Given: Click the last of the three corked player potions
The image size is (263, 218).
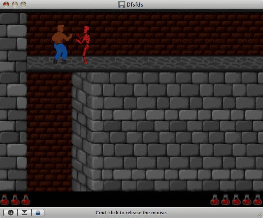Looking at the screenshot, I should pyautogui.click(x=26, y=199).
